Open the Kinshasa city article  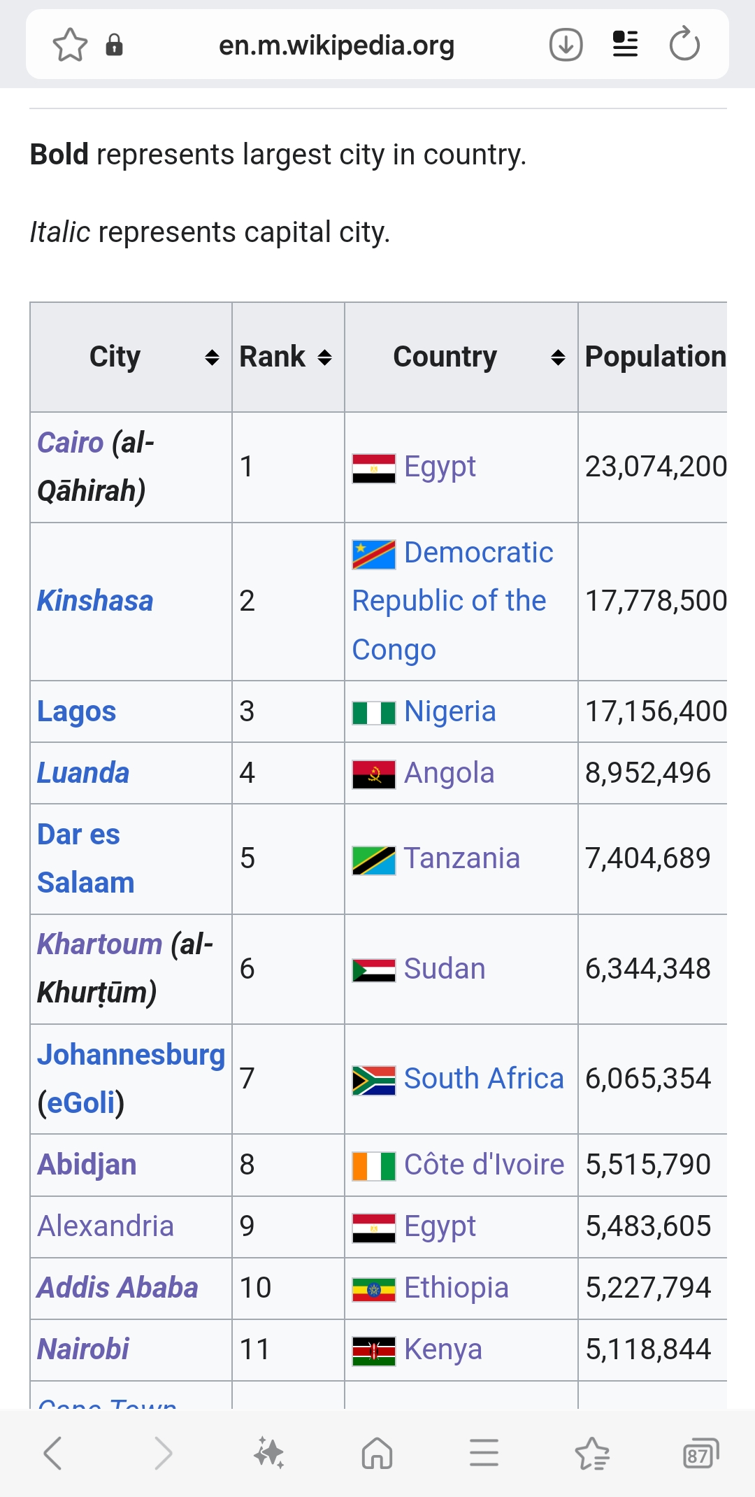[95, 601]
